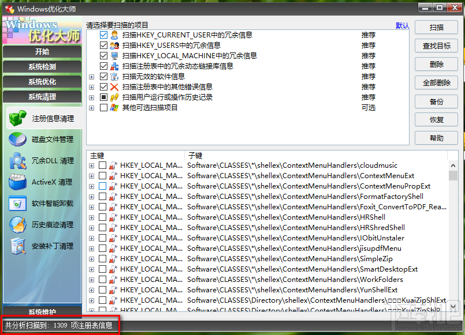Expand the 扫描无效的软件信息 item
Viewport: 465px width, 335px height.
(91, 76)
